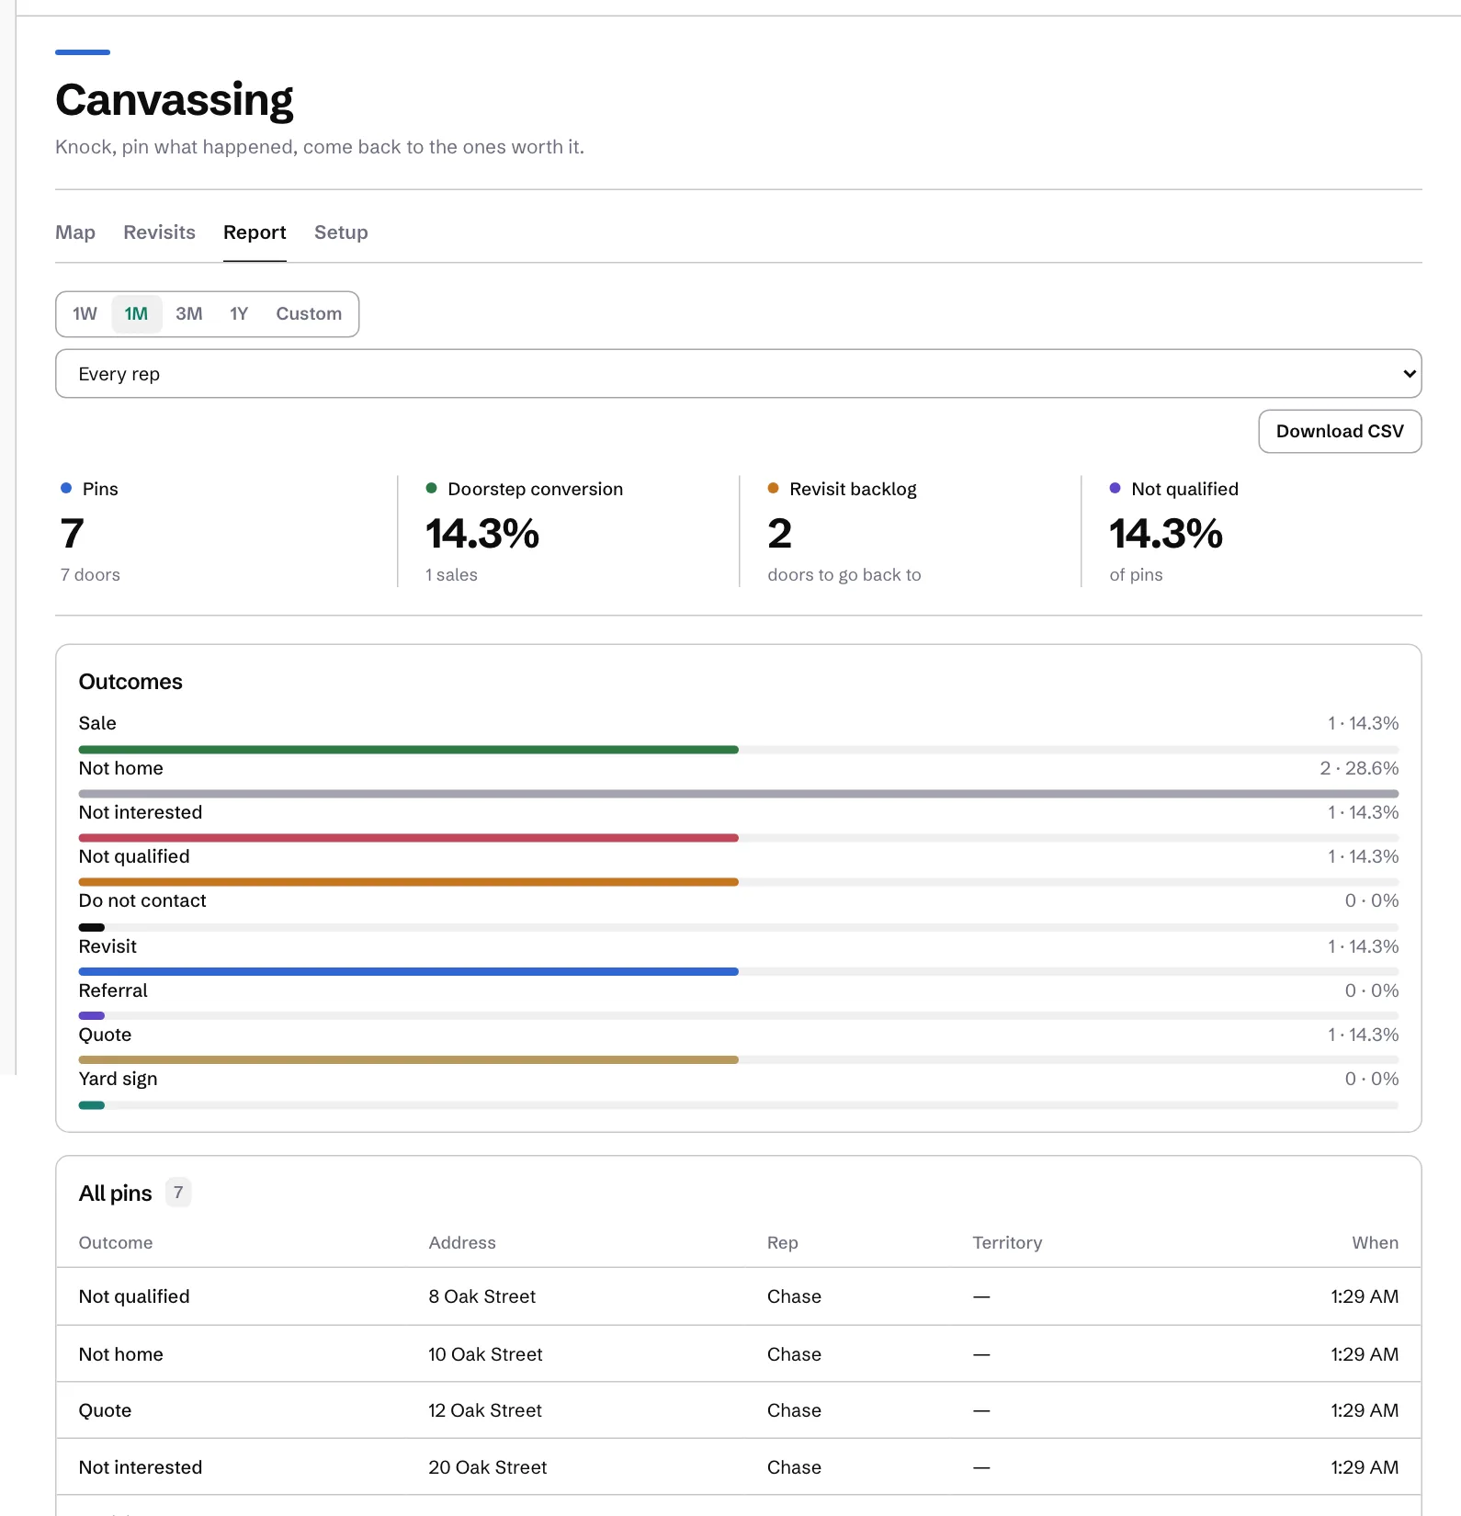The image size is (1461, 1516).
Task: Switch to the Map tab
Action: coord(75,232)
